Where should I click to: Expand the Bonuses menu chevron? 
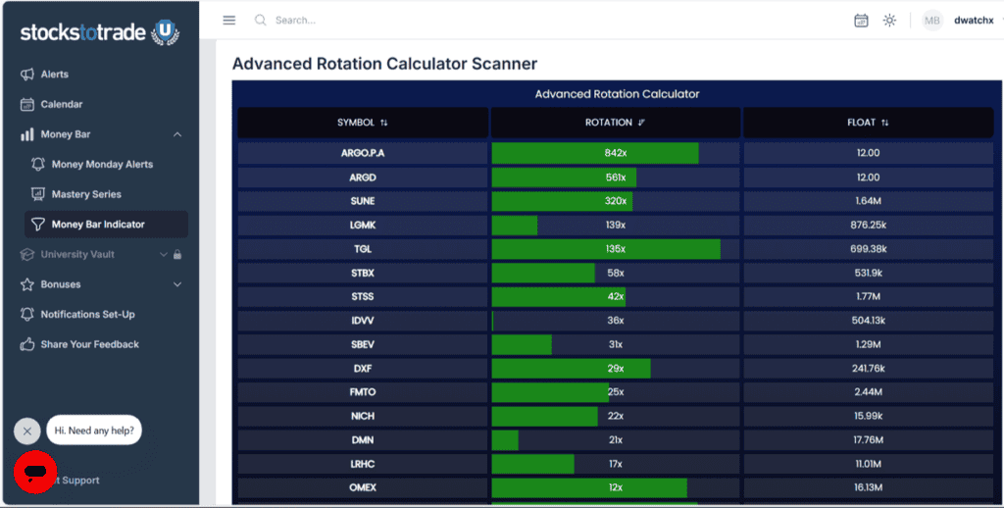point(177,284)
